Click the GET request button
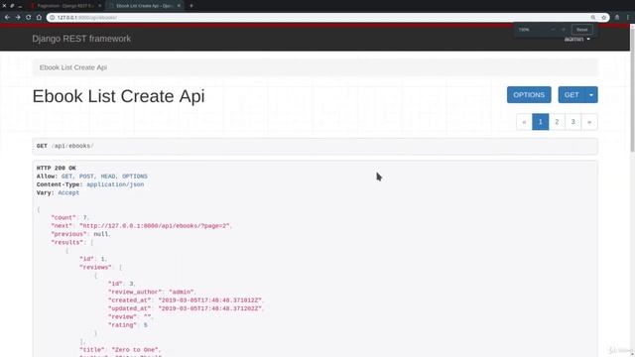 (571, 95)
